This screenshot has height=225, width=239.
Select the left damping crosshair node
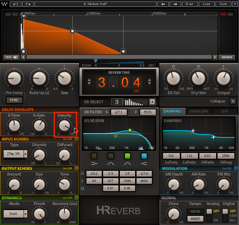[193, 131]
